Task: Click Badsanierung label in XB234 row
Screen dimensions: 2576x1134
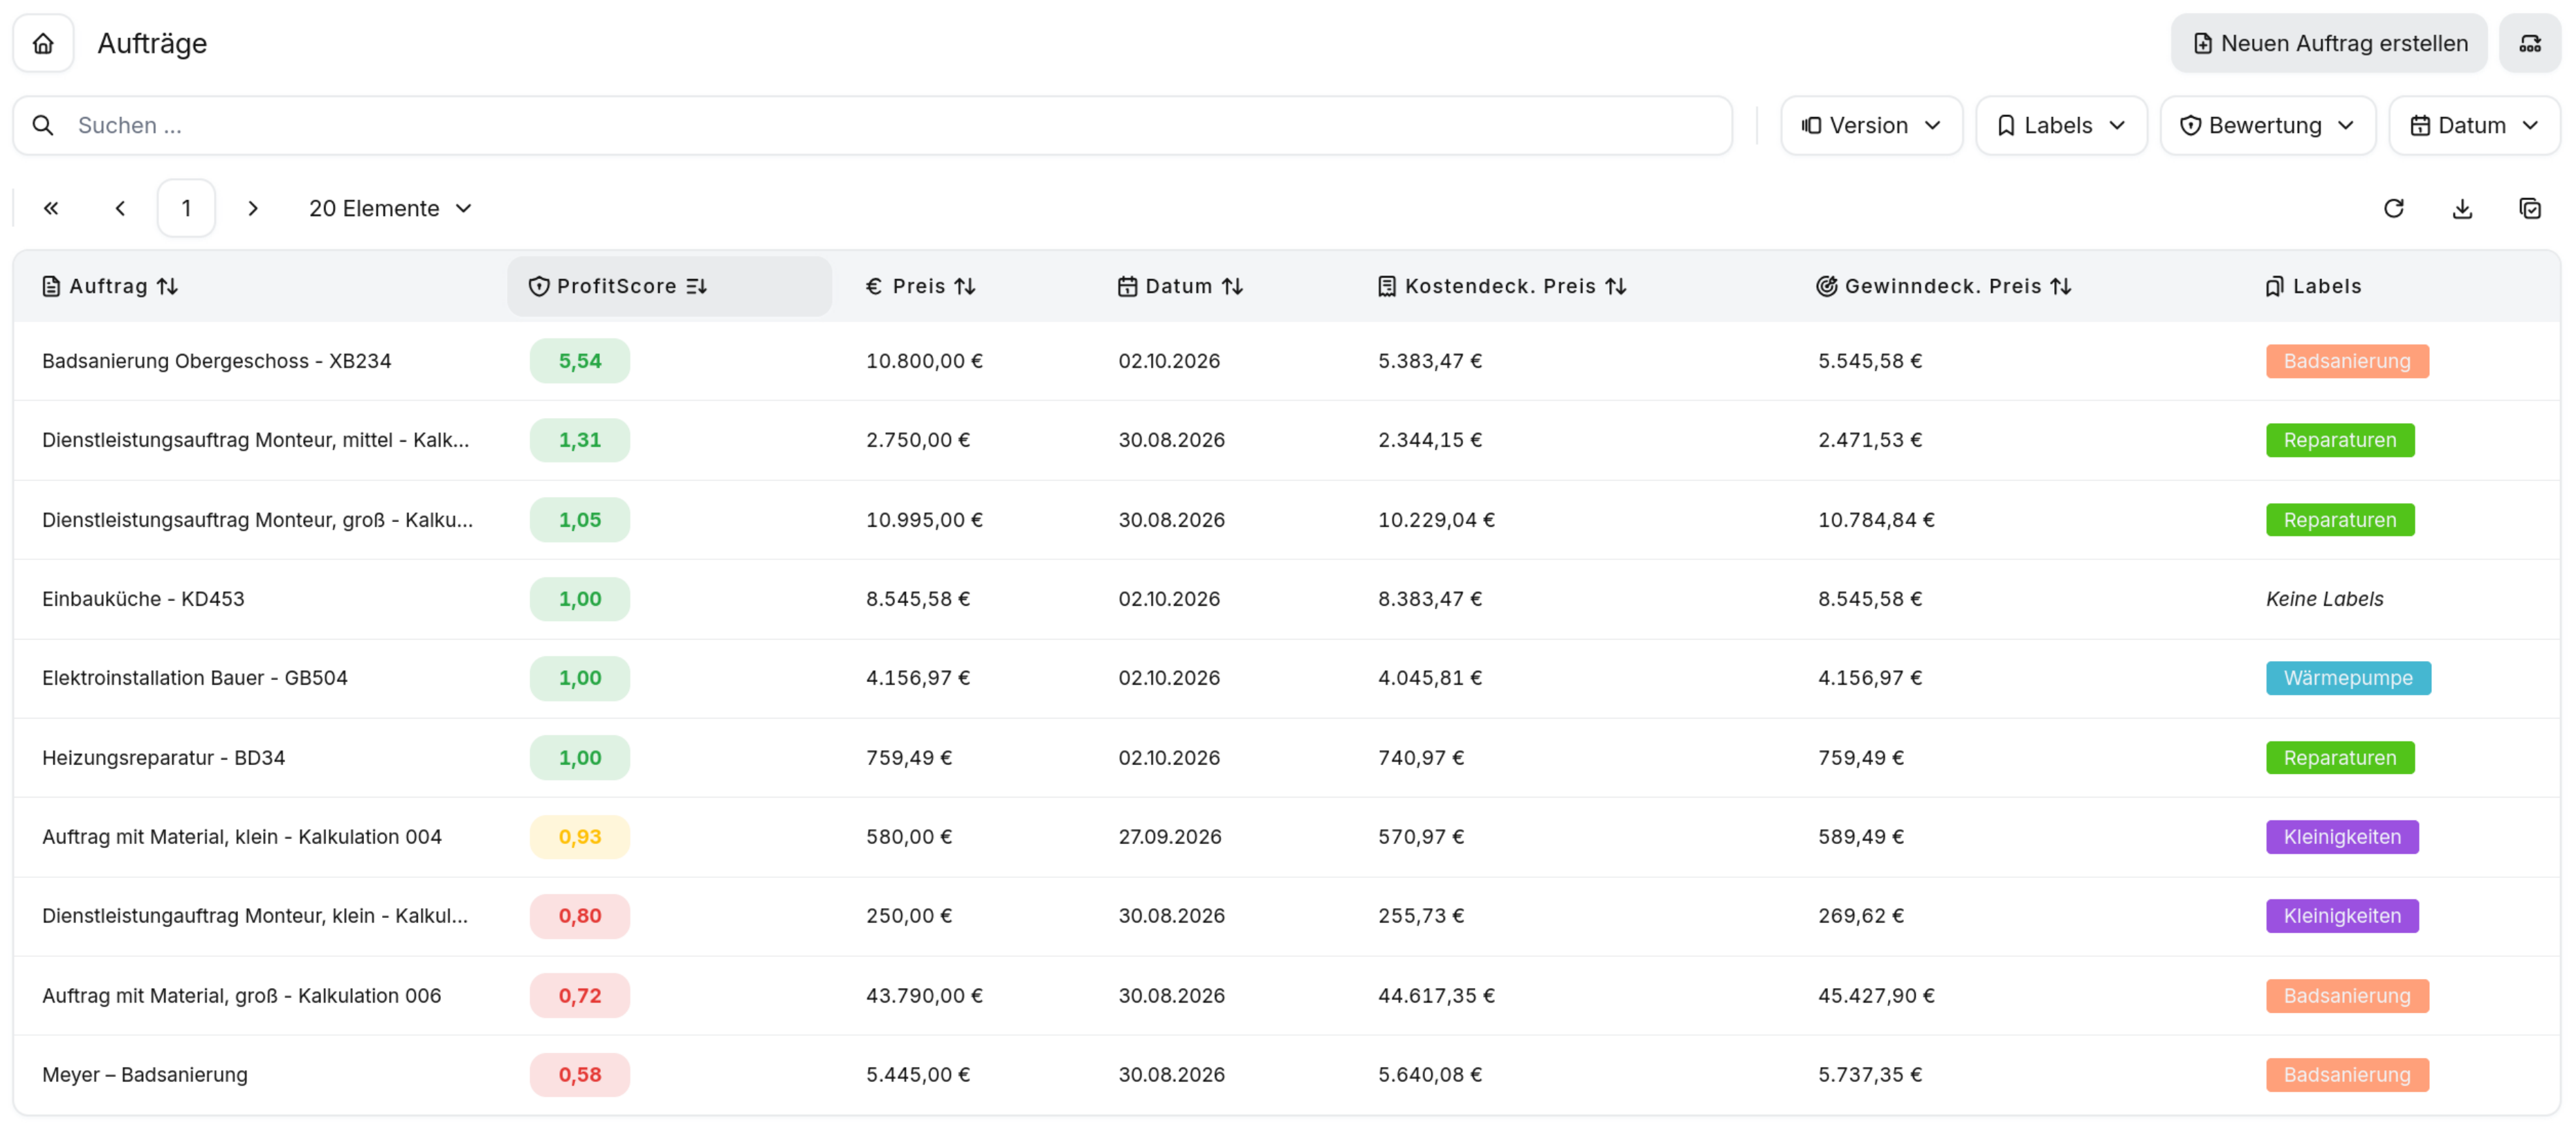Action: click(x=2347, y=361)
